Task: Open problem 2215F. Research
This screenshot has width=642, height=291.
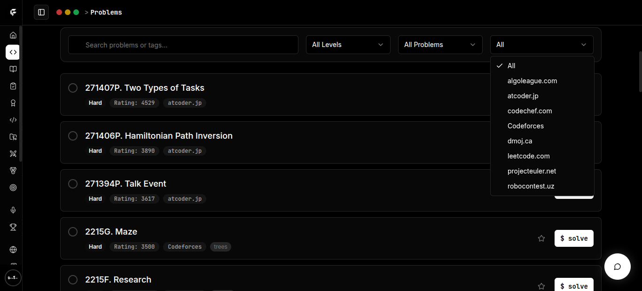Action: coord(118,280)
